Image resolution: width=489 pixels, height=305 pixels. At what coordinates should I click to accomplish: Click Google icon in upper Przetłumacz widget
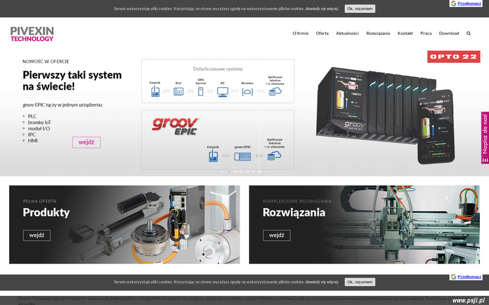pos(454,4)
